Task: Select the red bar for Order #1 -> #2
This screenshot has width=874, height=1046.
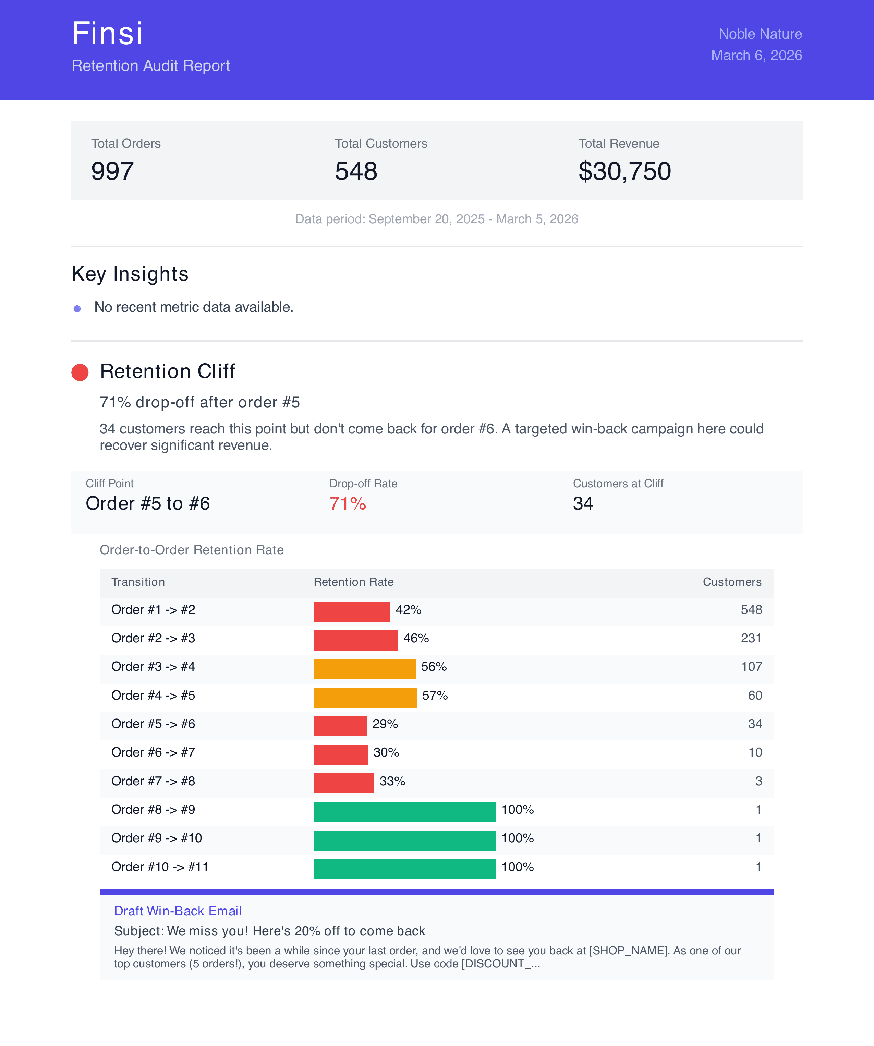Action: [x=352, y=609]
